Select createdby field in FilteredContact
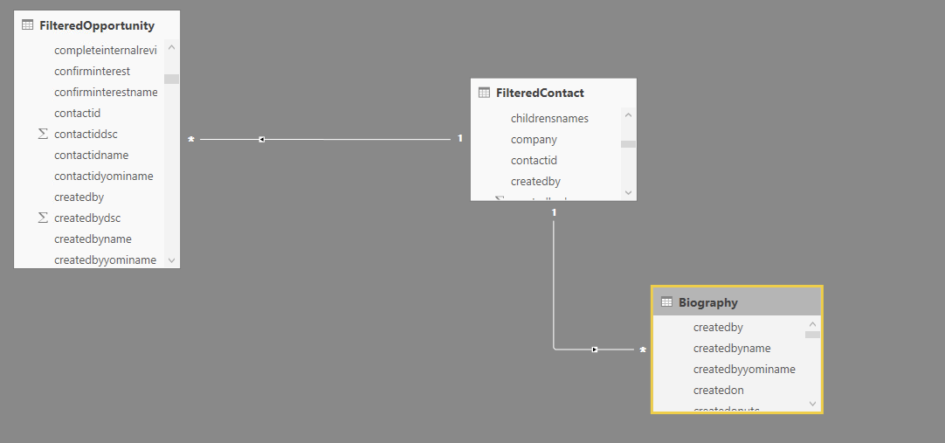 (x=535, y=182)
